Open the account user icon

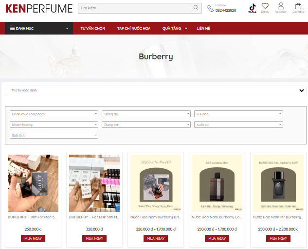(x=281, y=6)
